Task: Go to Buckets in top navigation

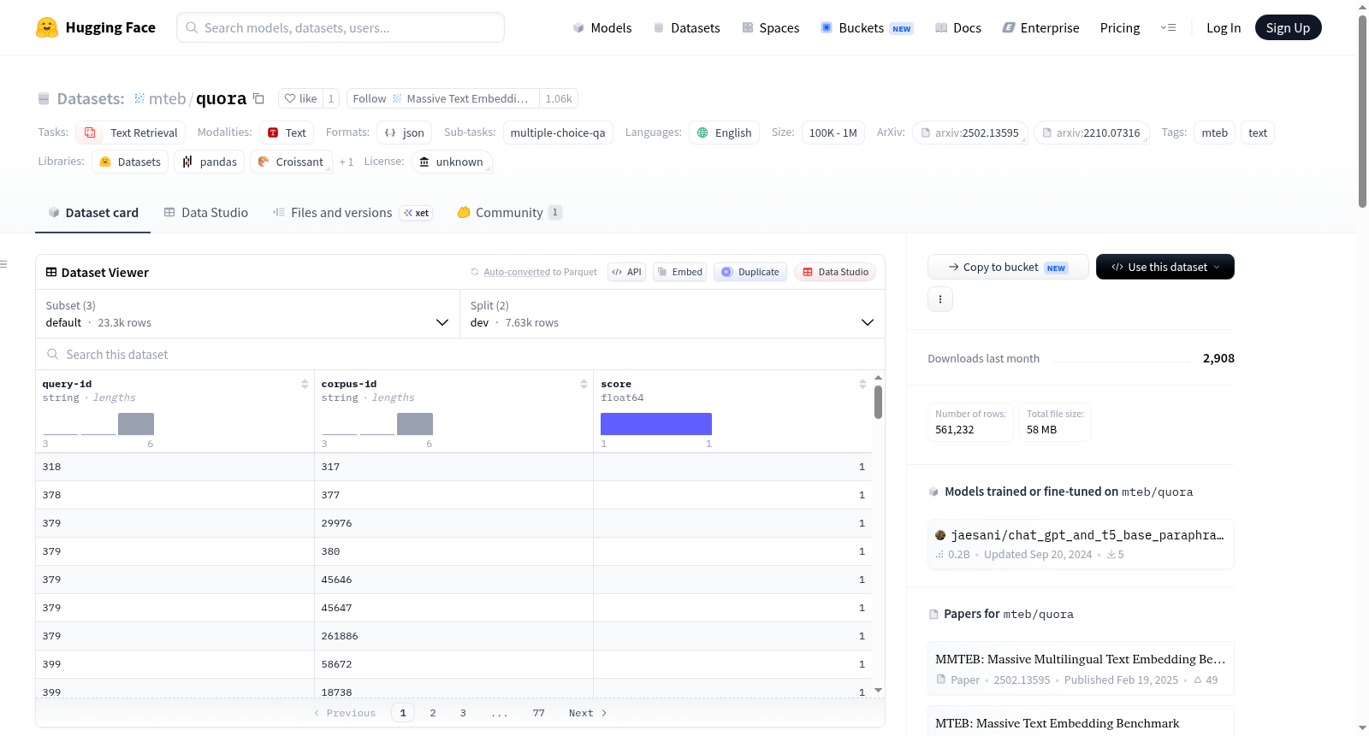Action: pos(867,27)
